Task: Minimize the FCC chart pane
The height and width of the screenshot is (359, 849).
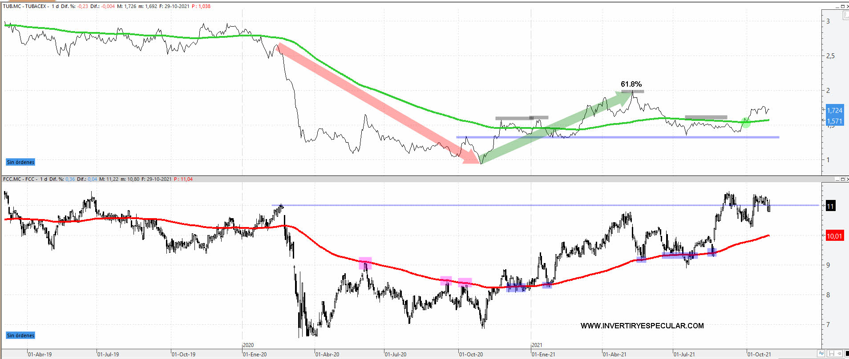Action: point(837,179)
